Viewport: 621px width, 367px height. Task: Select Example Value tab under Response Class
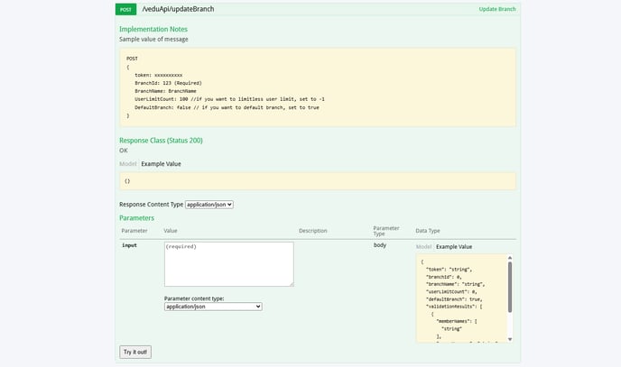click(161, 164)
